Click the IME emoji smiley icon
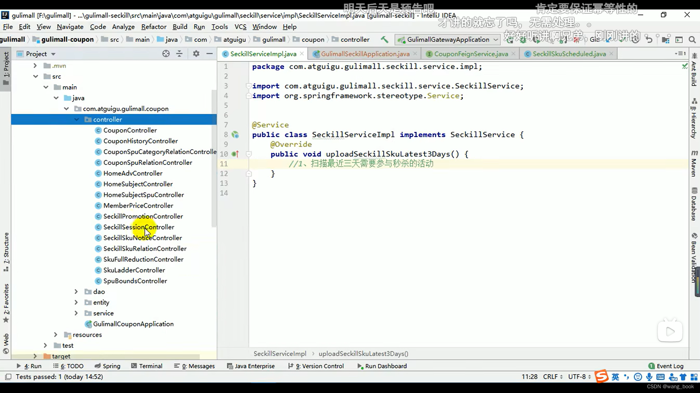Viewport: 700px width, 393px height. [x=638, y=377]
